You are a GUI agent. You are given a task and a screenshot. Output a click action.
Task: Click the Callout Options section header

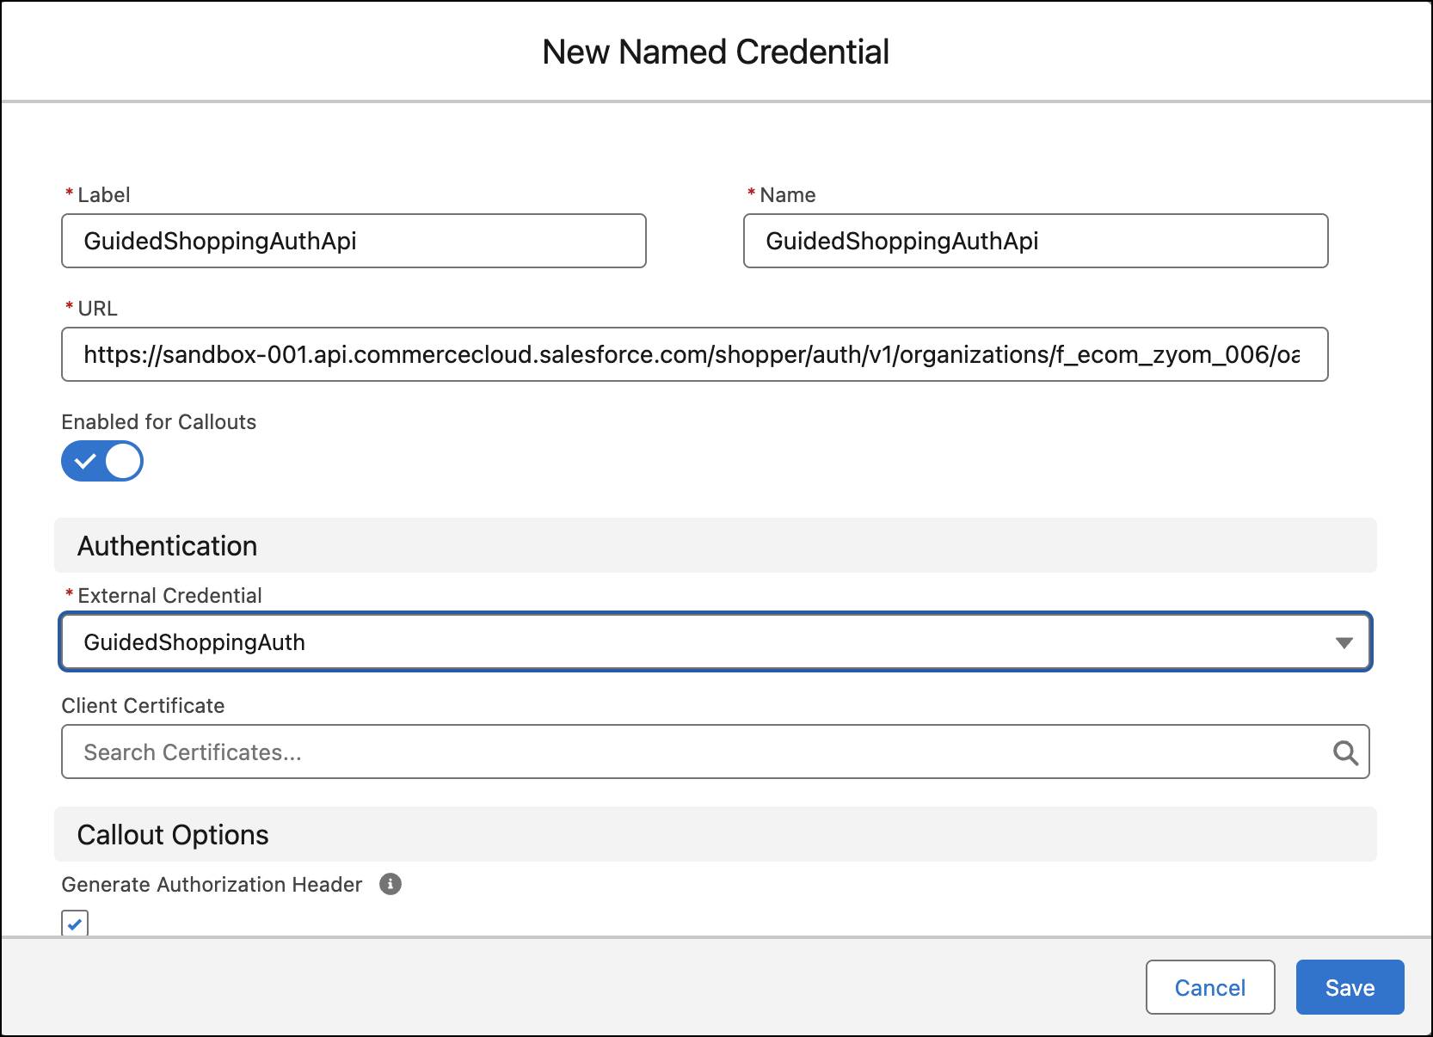[x=715, y=834]
